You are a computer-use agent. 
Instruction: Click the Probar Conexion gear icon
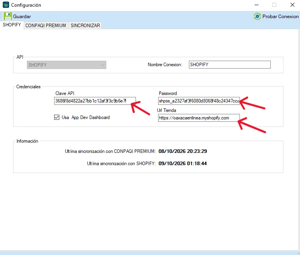(x=257, y=17)
